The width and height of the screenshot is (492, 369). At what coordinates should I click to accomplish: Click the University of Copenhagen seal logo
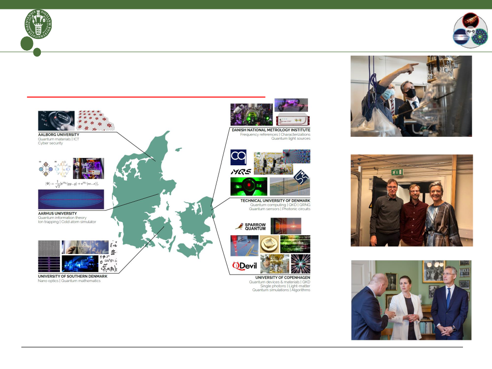tap(38, 24)
